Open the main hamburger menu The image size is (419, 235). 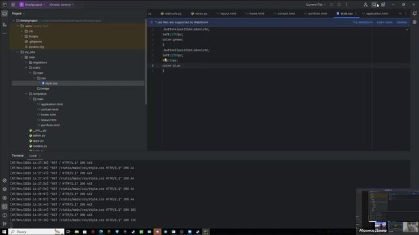(x=13, y=5)
